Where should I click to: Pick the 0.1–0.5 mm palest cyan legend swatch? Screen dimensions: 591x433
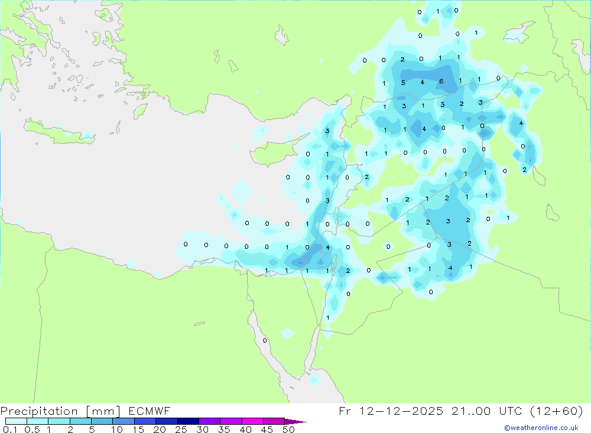[16, 421]
